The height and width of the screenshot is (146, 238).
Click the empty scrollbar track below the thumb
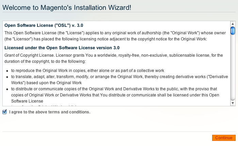click(x=233, y=67)
